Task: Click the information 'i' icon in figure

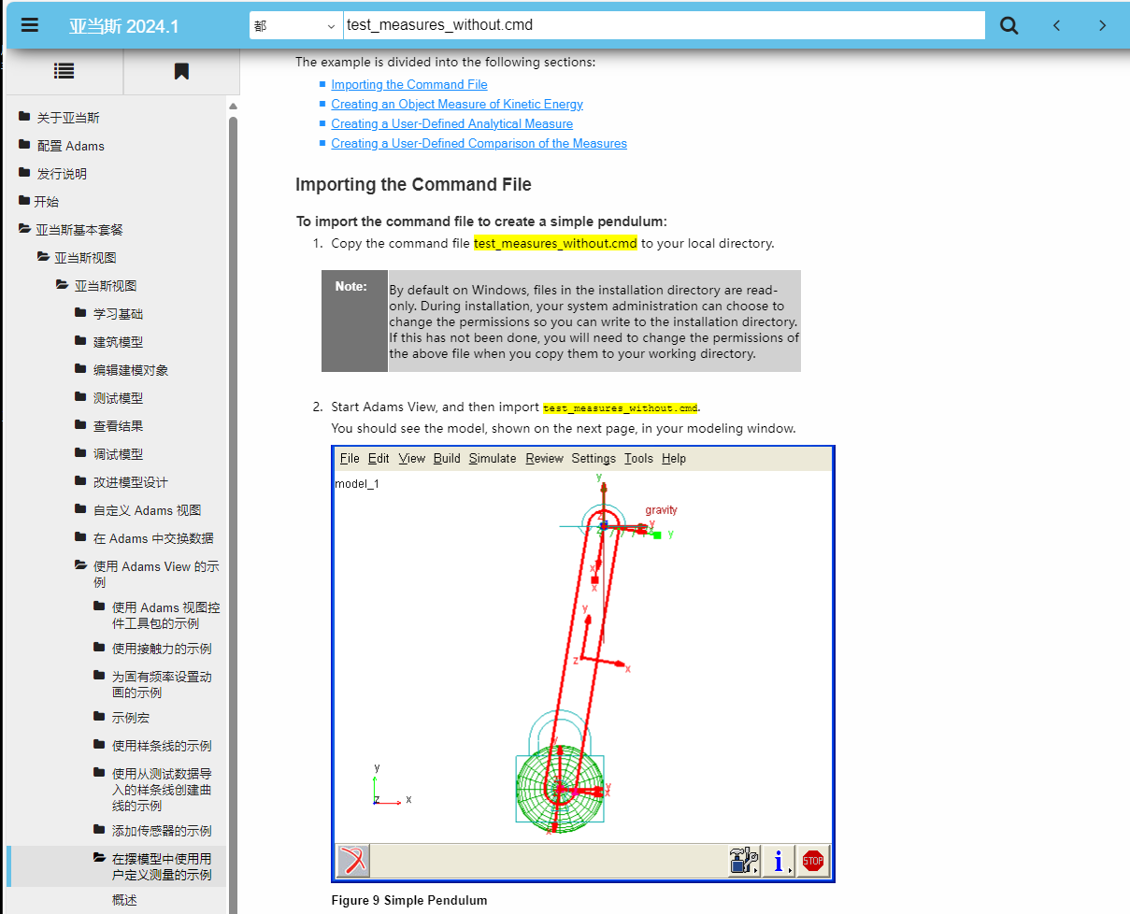Action: [779, 861]
